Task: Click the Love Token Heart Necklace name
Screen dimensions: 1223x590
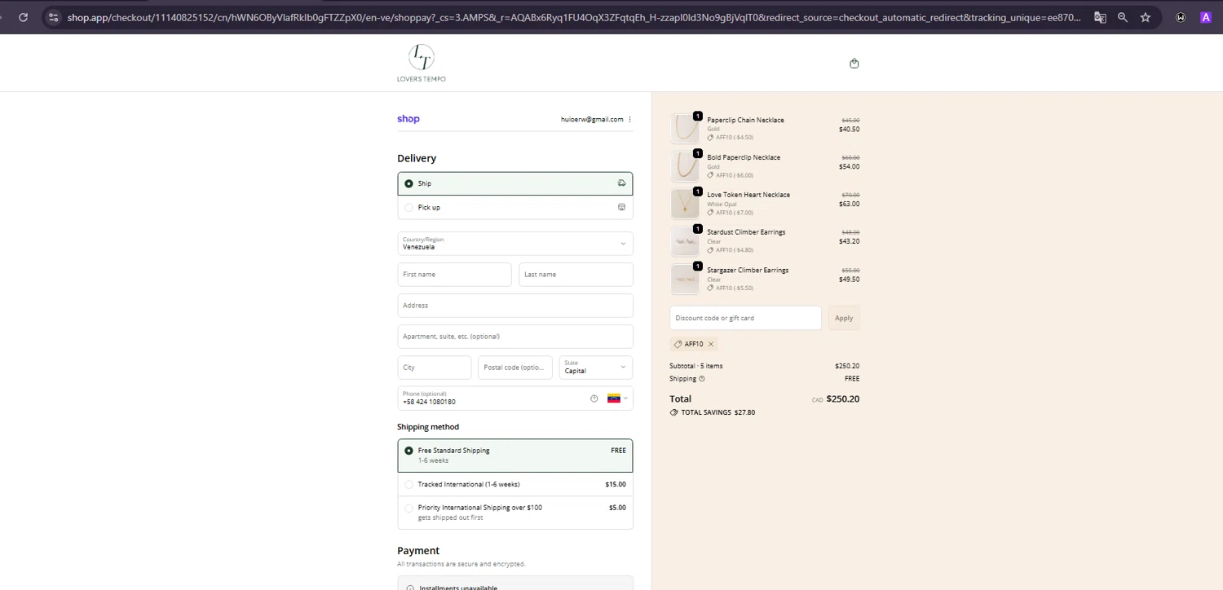Action: click(x=748, y=195)
